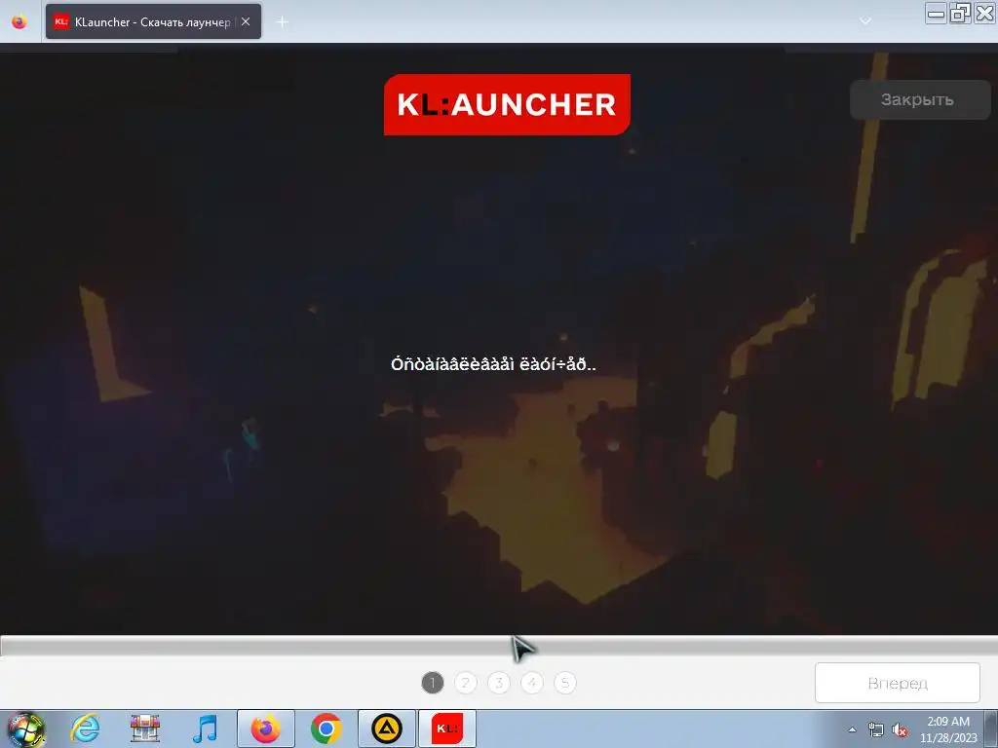This screenshot has height=748, width=998.
Task: Show hidden system tray icons
Action: pyautogui.click(x=852, y=729)
